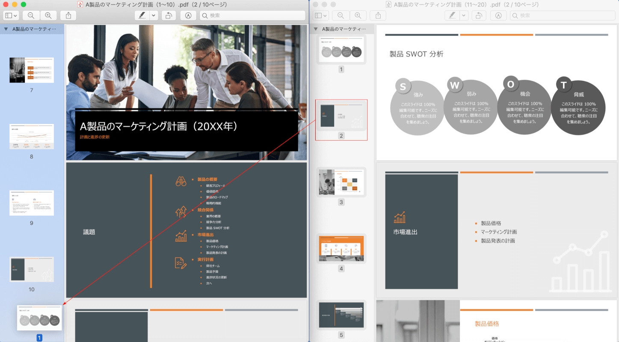Viewport: 619px width, 342px height.
Task: Select page 8 thumbnail in left sidebar
Action: coord(32,136)
